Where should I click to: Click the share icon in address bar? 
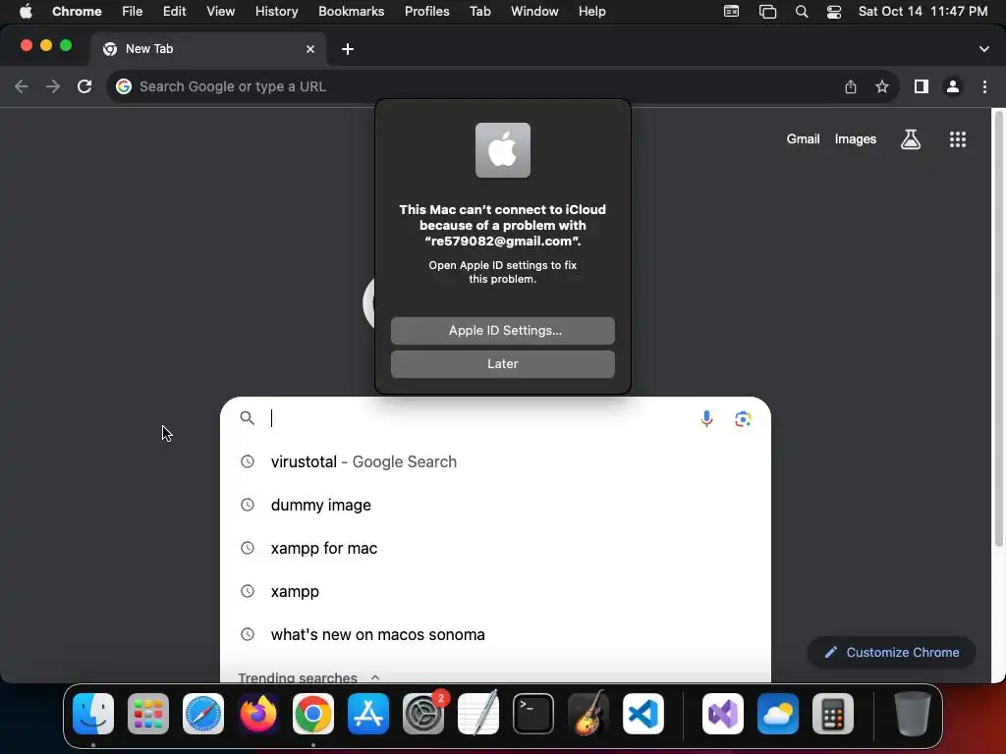851,86
